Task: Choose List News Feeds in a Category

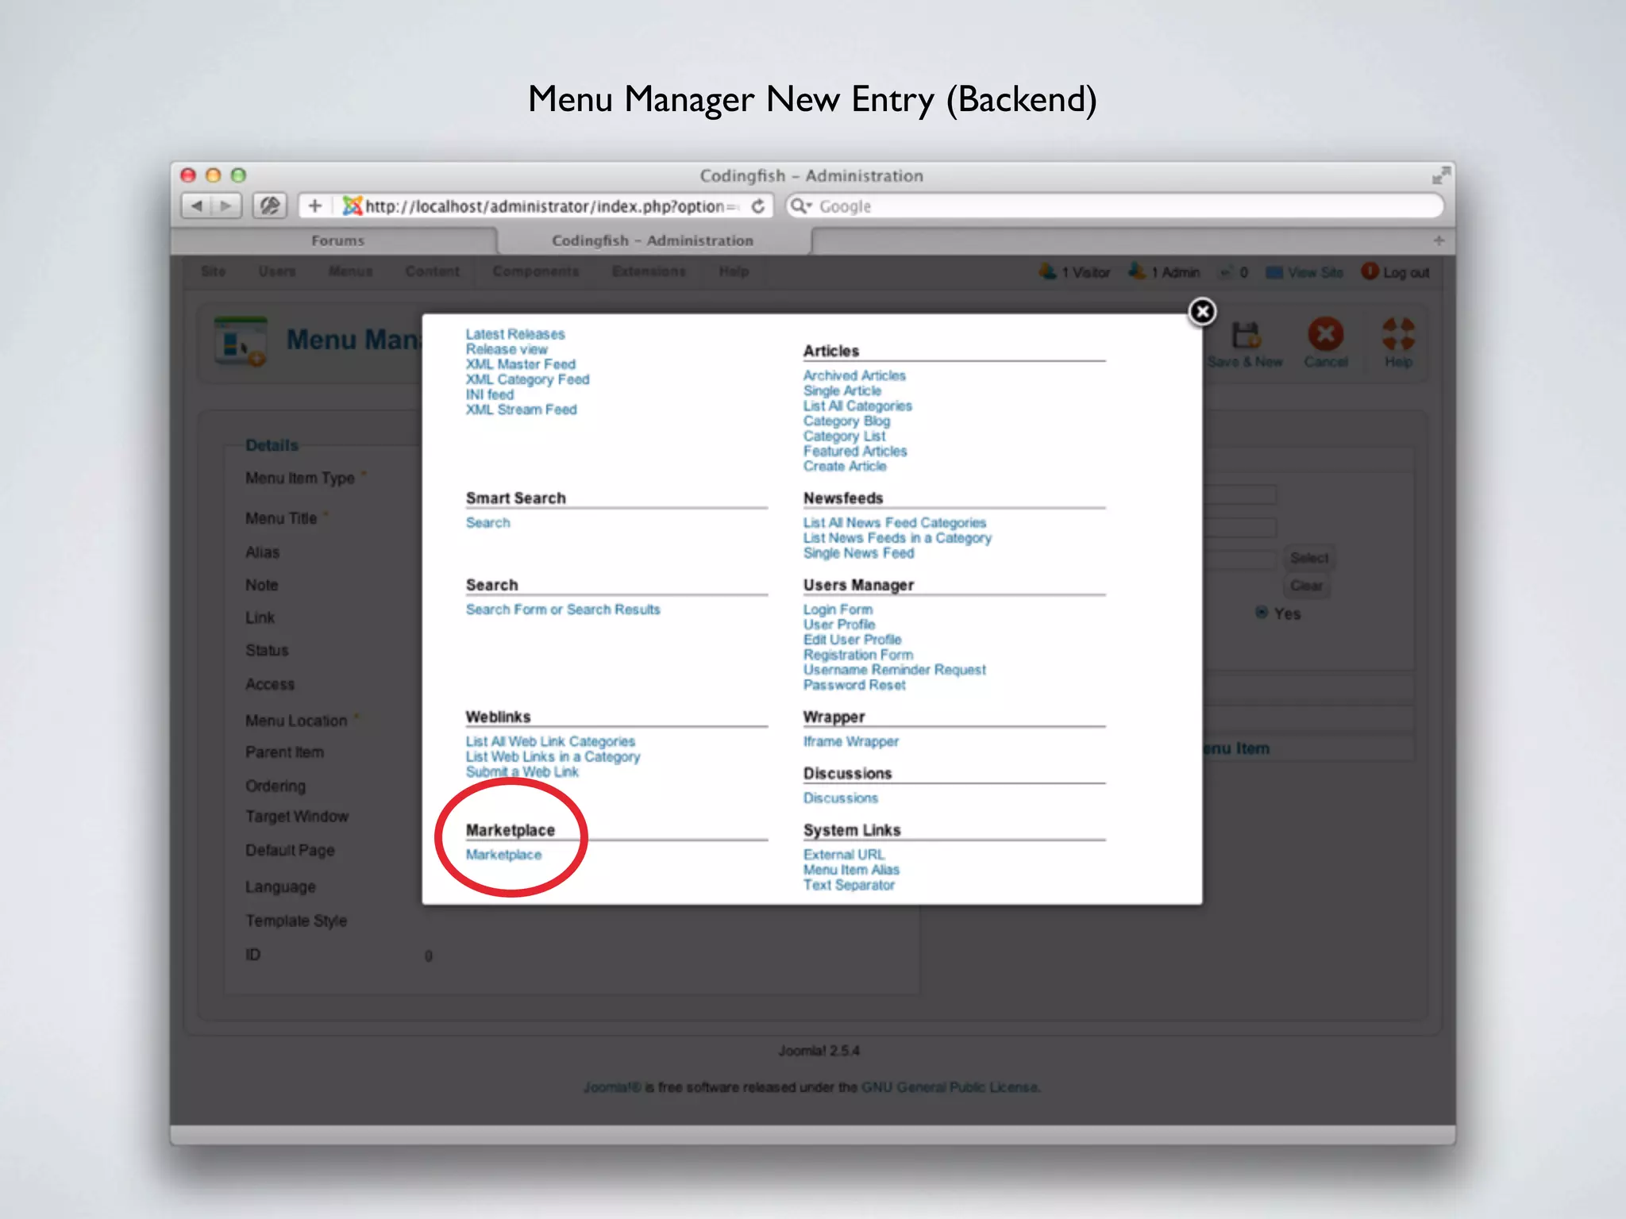Action: coord(897,538)
